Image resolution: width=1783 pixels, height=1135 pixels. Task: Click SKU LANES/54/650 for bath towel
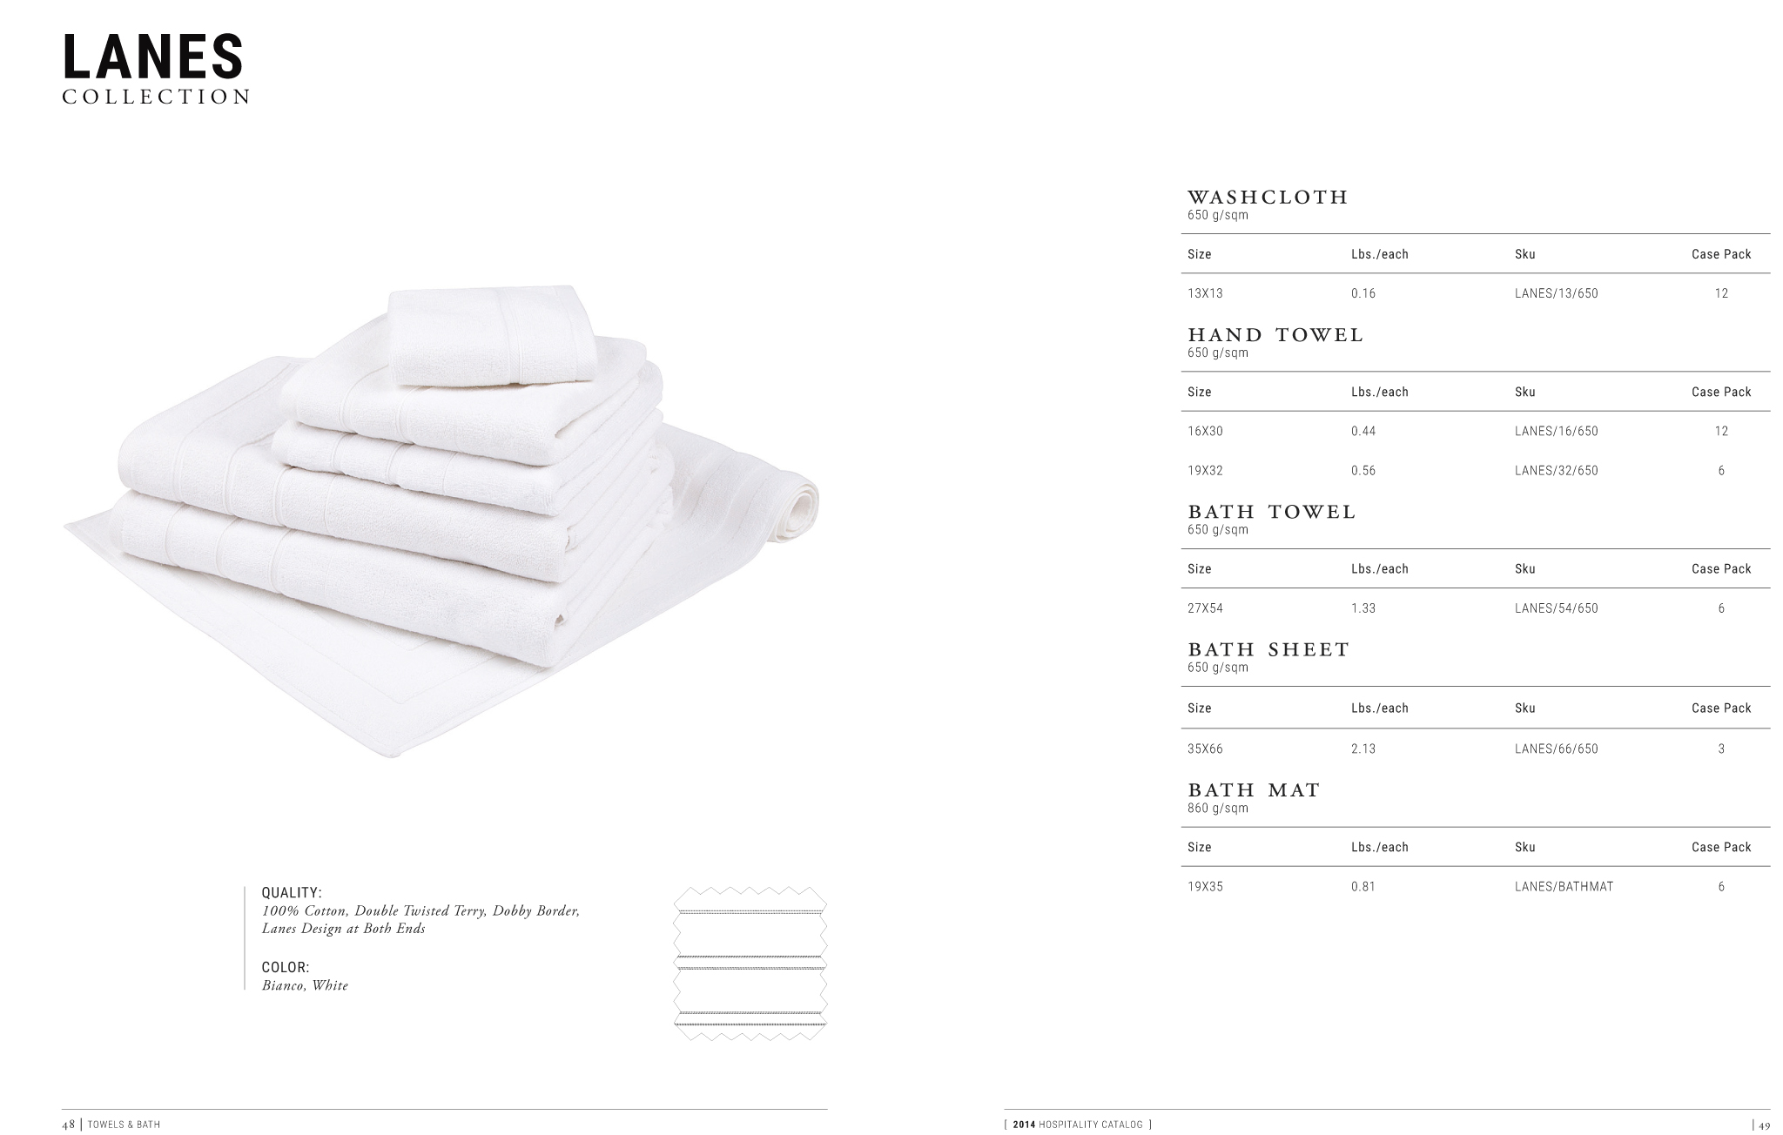pyautogui.click(x=1557, y=608)
